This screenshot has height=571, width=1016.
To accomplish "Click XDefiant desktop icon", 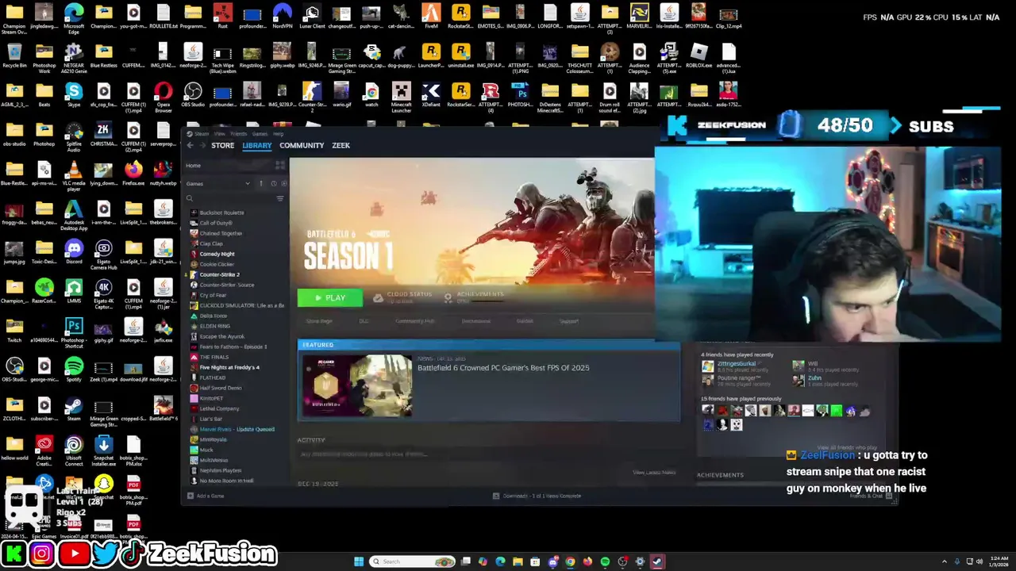I will 431,95.
